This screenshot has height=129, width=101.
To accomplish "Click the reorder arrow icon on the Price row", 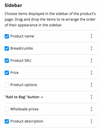I will point(91,73).
